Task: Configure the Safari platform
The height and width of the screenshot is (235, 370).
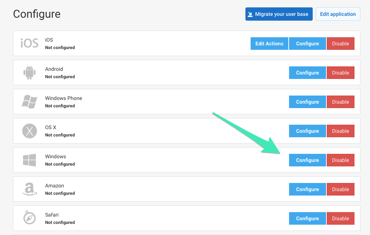Action: [308, 218]
